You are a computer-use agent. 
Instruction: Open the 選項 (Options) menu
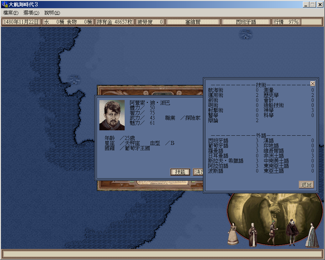(x=31, y=13)
